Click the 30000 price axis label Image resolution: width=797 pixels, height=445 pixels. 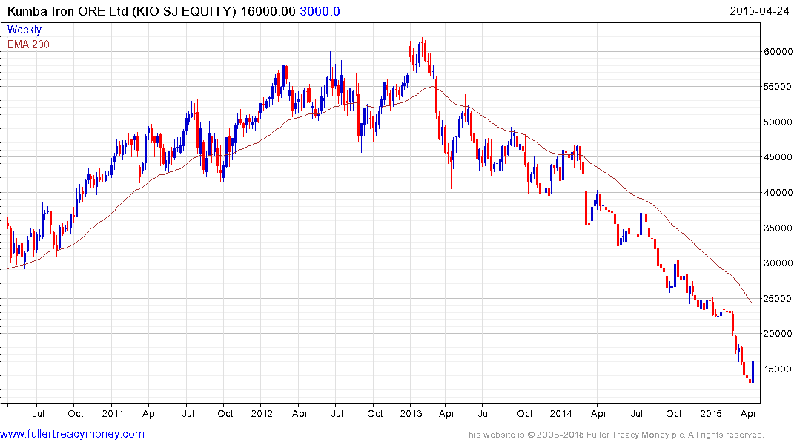click(x=778, y=263)
